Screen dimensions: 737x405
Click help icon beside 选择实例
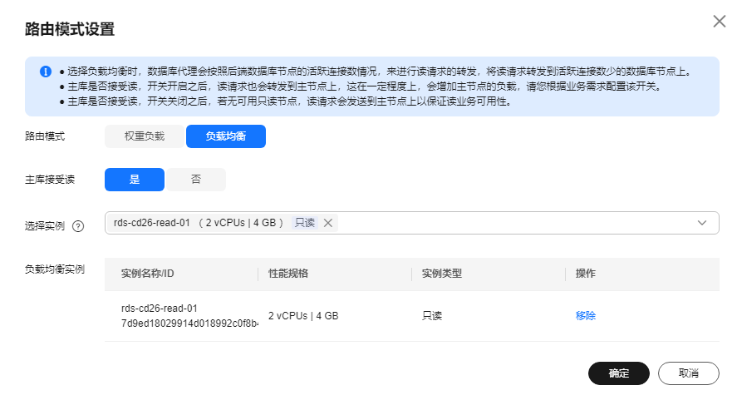coord(79,226)
